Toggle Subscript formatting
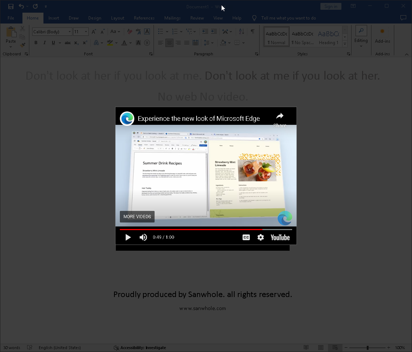The height and width of the screenshot is (352, 412). [x=76, y=43]
